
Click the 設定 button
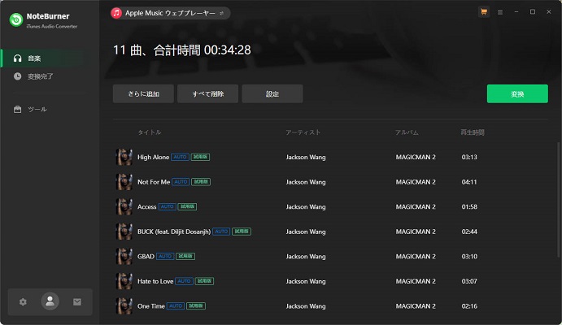272,93
